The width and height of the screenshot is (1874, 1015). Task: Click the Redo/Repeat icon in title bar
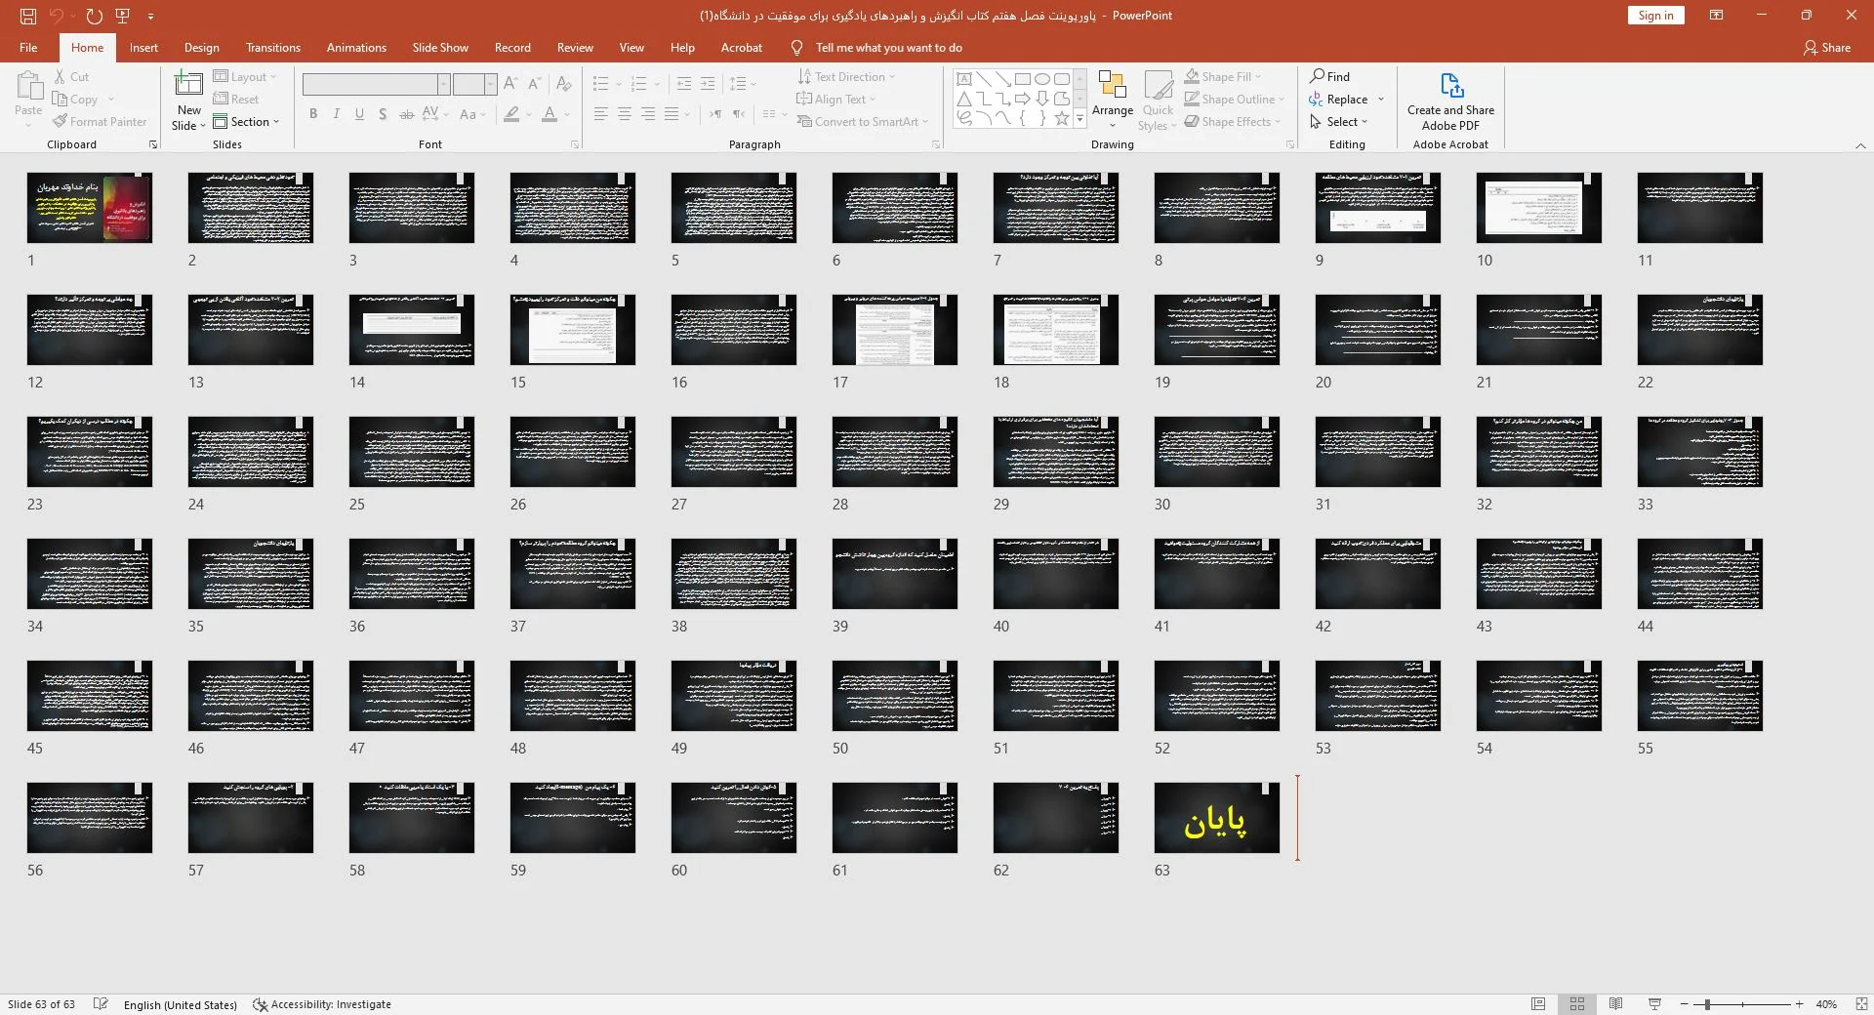coord(94,16)
